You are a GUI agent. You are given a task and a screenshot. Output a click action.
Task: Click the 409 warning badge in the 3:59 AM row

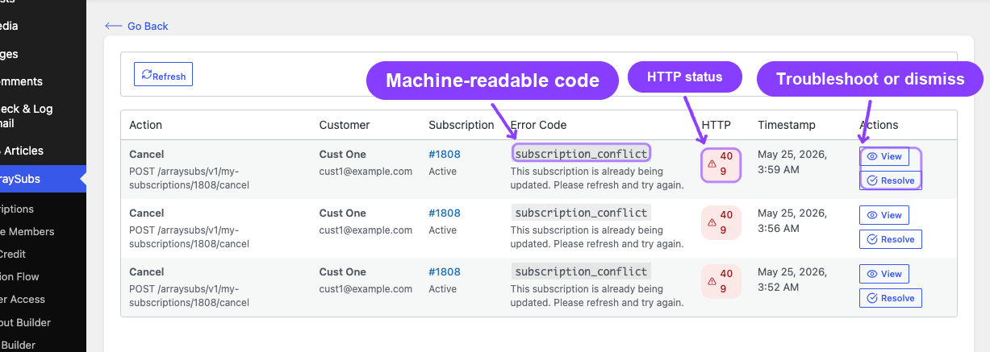coord(721,164)
